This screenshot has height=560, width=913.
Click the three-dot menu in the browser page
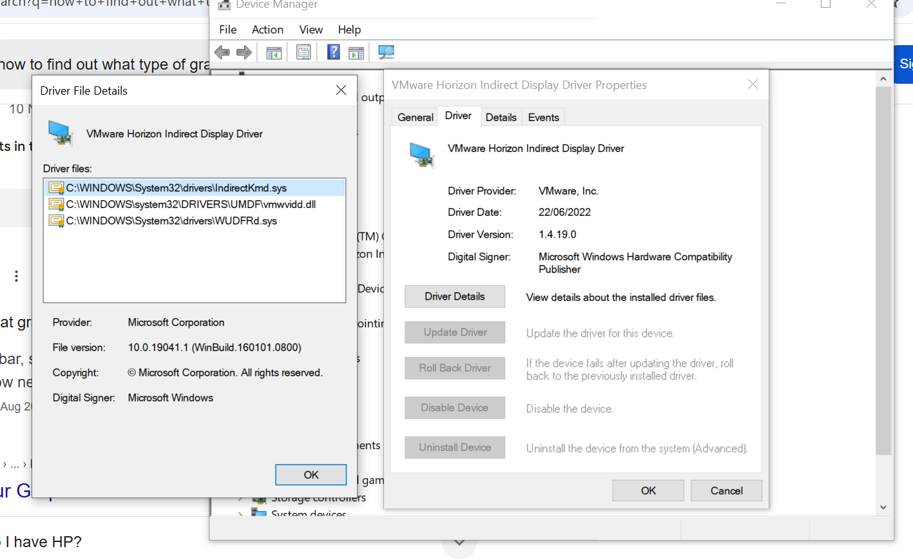(16, 276)
